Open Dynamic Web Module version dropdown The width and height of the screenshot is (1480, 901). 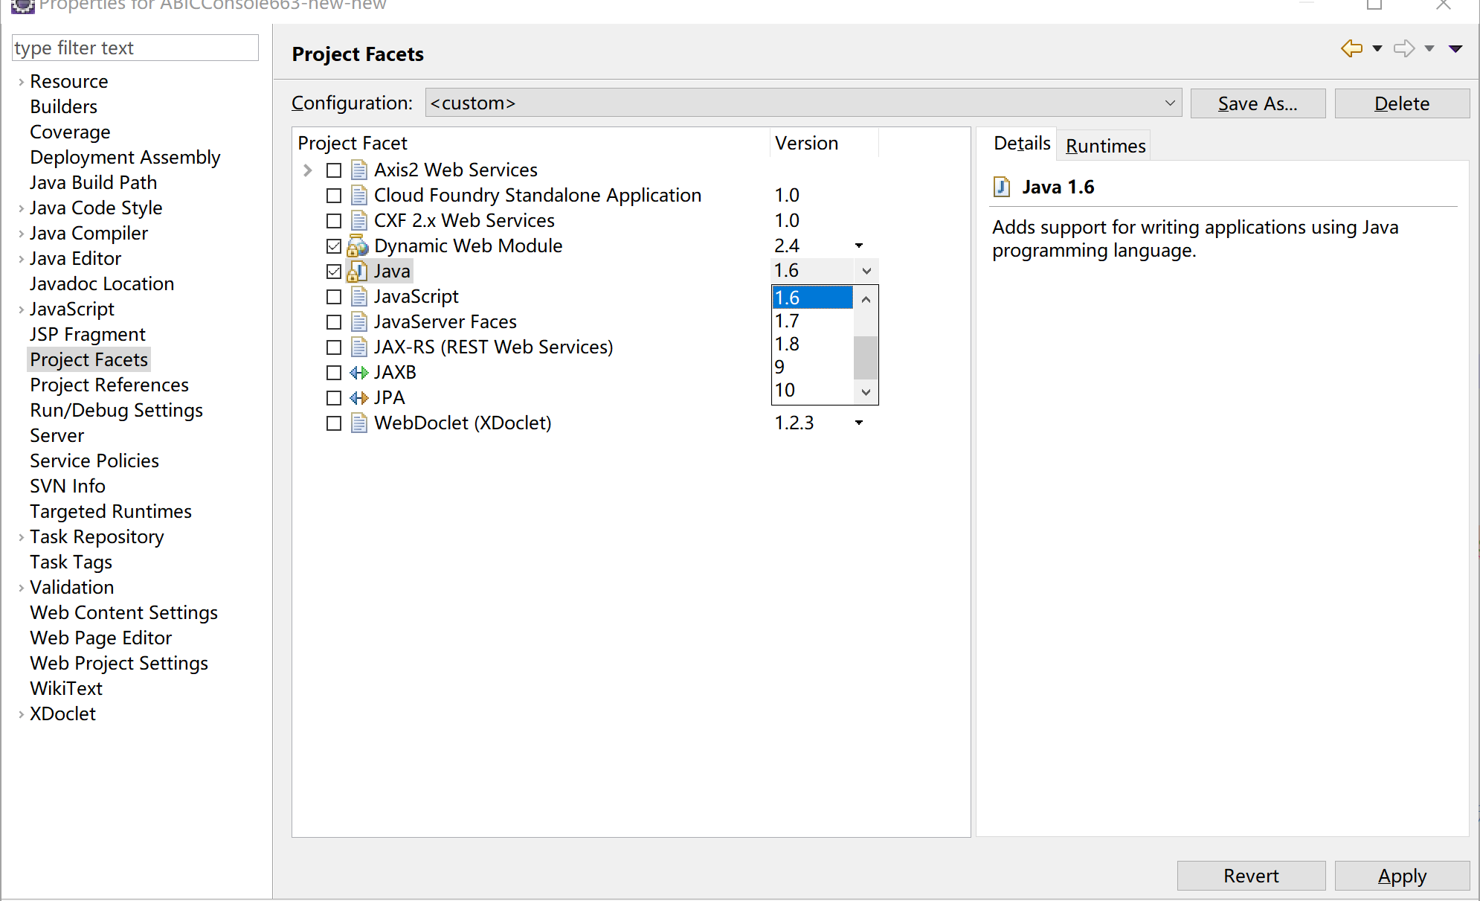click(x=858, y=246)
